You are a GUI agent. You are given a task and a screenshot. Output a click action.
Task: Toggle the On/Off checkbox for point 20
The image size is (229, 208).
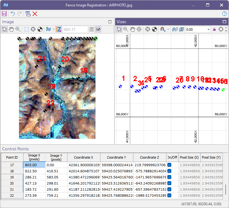point(169,183)
